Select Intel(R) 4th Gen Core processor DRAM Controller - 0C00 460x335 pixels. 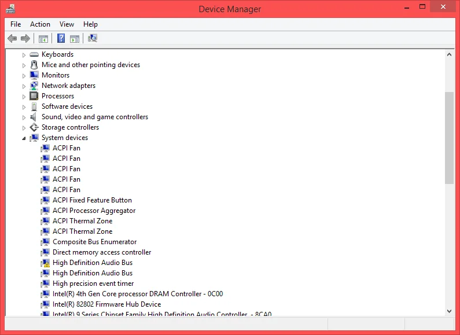138,294
